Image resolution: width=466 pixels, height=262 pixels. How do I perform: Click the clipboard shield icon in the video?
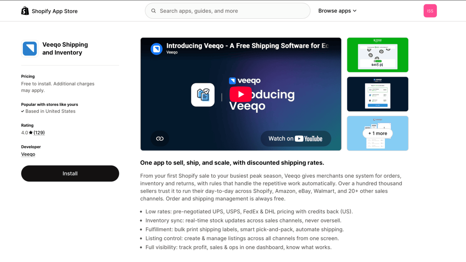[203, 95]
